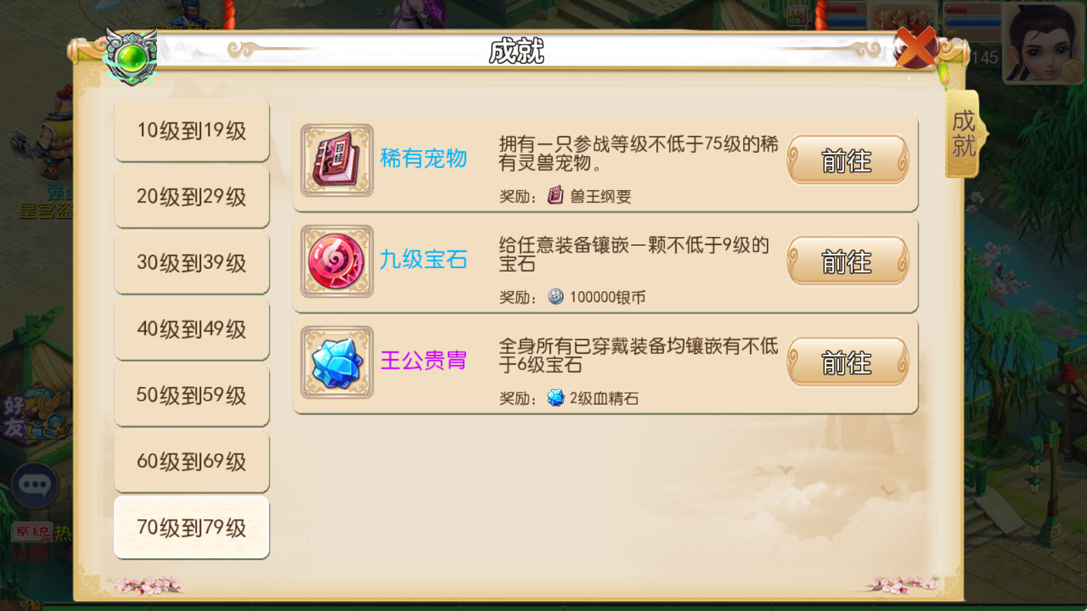Image resolution: width=1087 pixels, height=611 pixels.
Task: Select the 20级到29级 level tab
Action: tap(192, 197)
